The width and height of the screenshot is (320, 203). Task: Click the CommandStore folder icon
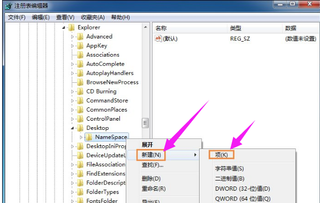[x=80, y=100]
